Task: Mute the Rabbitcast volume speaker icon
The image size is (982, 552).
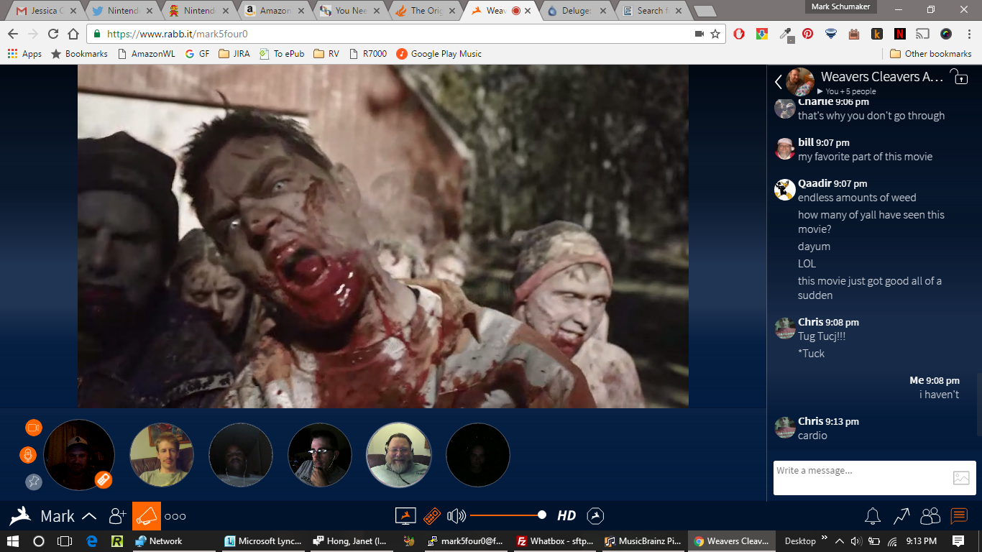Action: (x=456, y=516)
